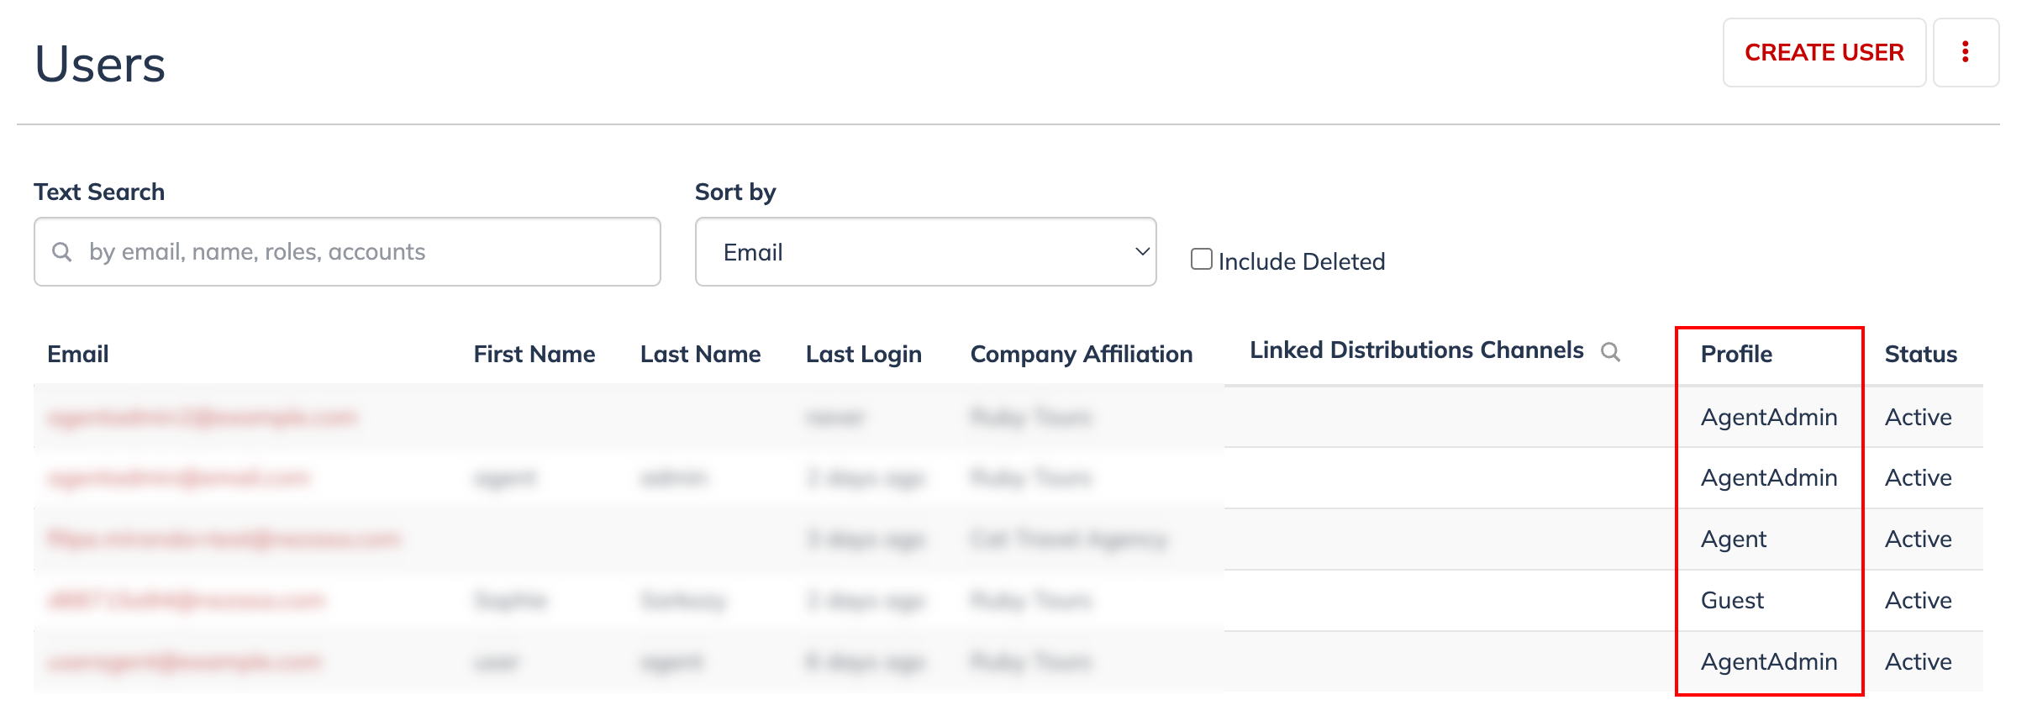Click the Status column header
The height and width of the screenshot is (721, 2032).
click(1920, 355)
